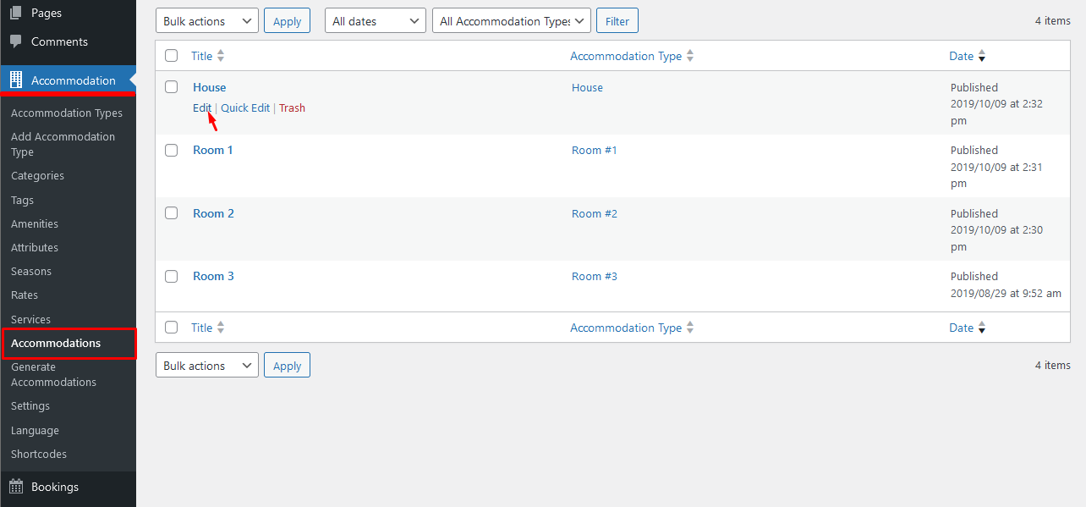Open the Rates submenu item
The image size is (1086, 507).
point(25,295)
